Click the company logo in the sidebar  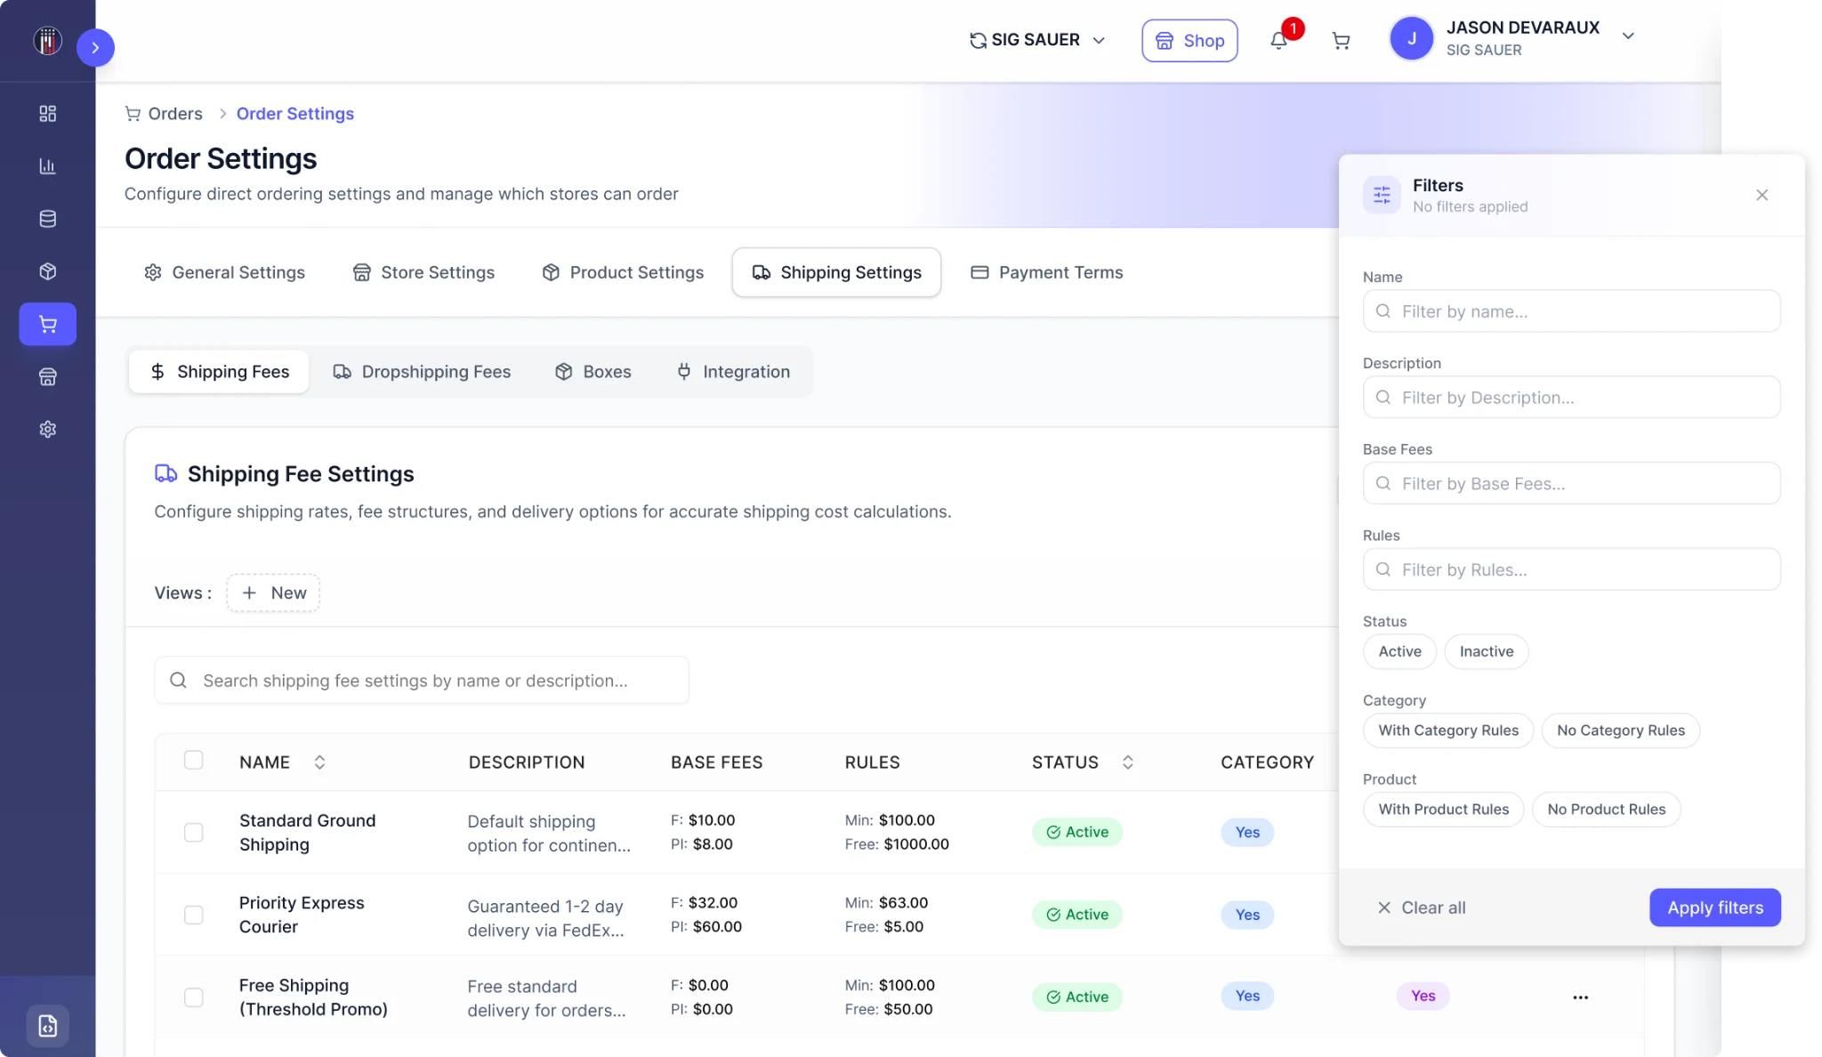point(48,41)
